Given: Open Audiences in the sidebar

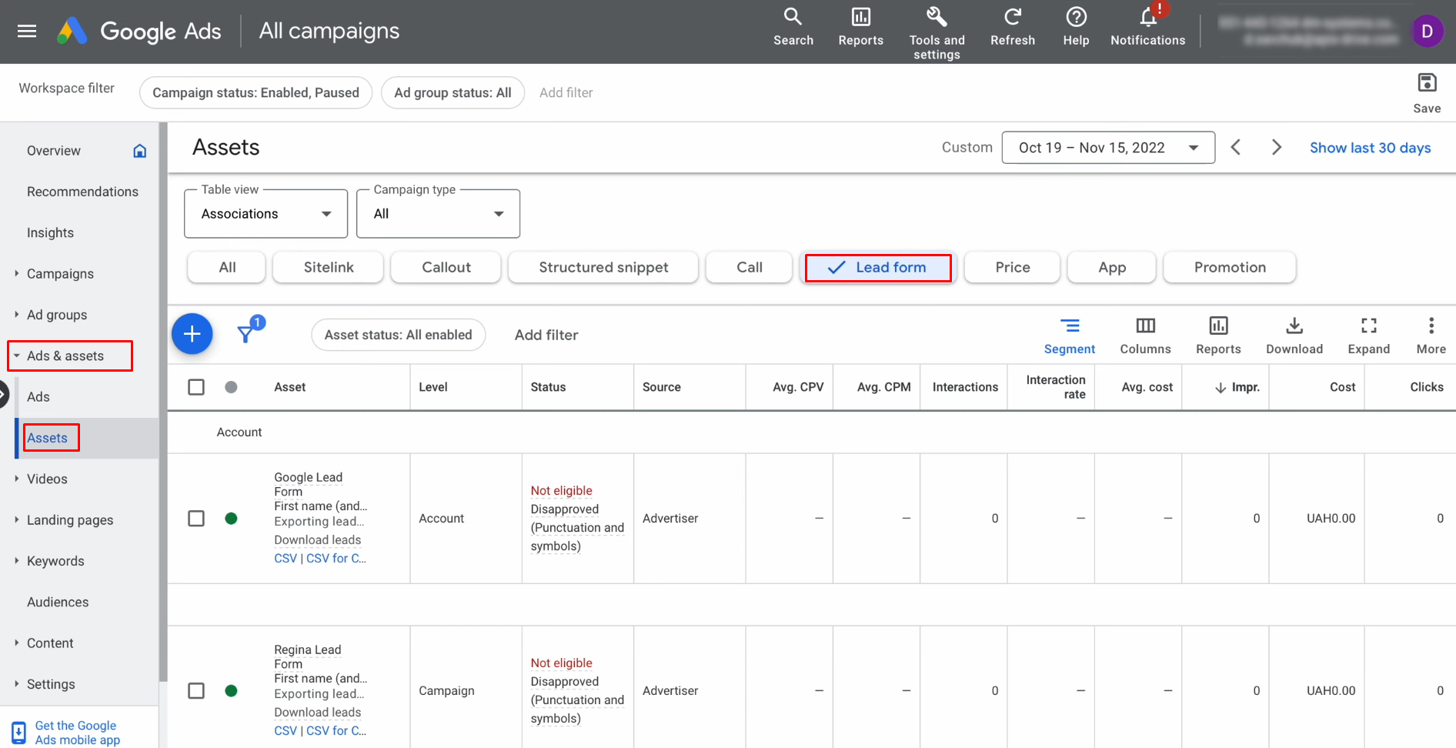Looking at the screenshot, I should (x=58, y=603).
